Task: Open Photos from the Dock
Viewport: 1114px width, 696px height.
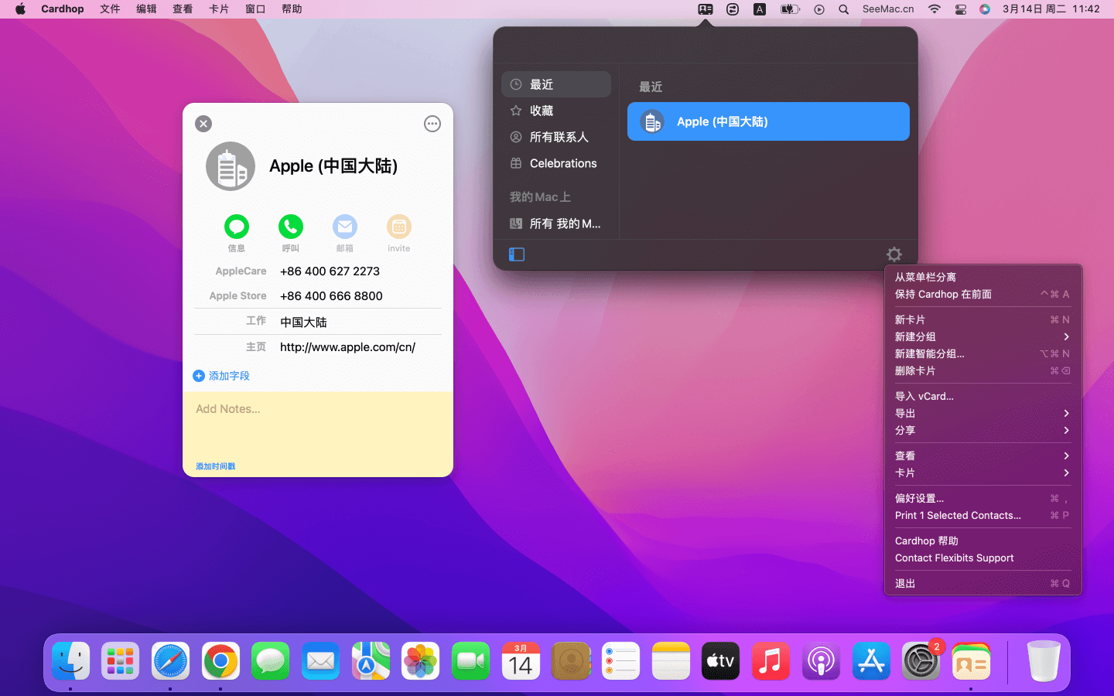Action: pyautogui.click(x=421, y=661)
